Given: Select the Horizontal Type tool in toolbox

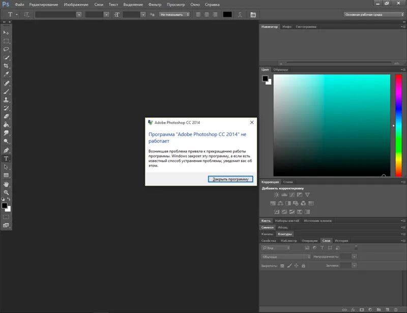Looking at the screenshot, I should (x=6, y=159).
